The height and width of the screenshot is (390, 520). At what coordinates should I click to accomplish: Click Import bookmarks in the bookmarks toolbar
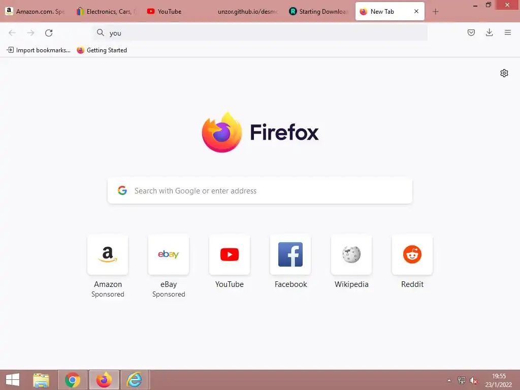coord(39,50)
